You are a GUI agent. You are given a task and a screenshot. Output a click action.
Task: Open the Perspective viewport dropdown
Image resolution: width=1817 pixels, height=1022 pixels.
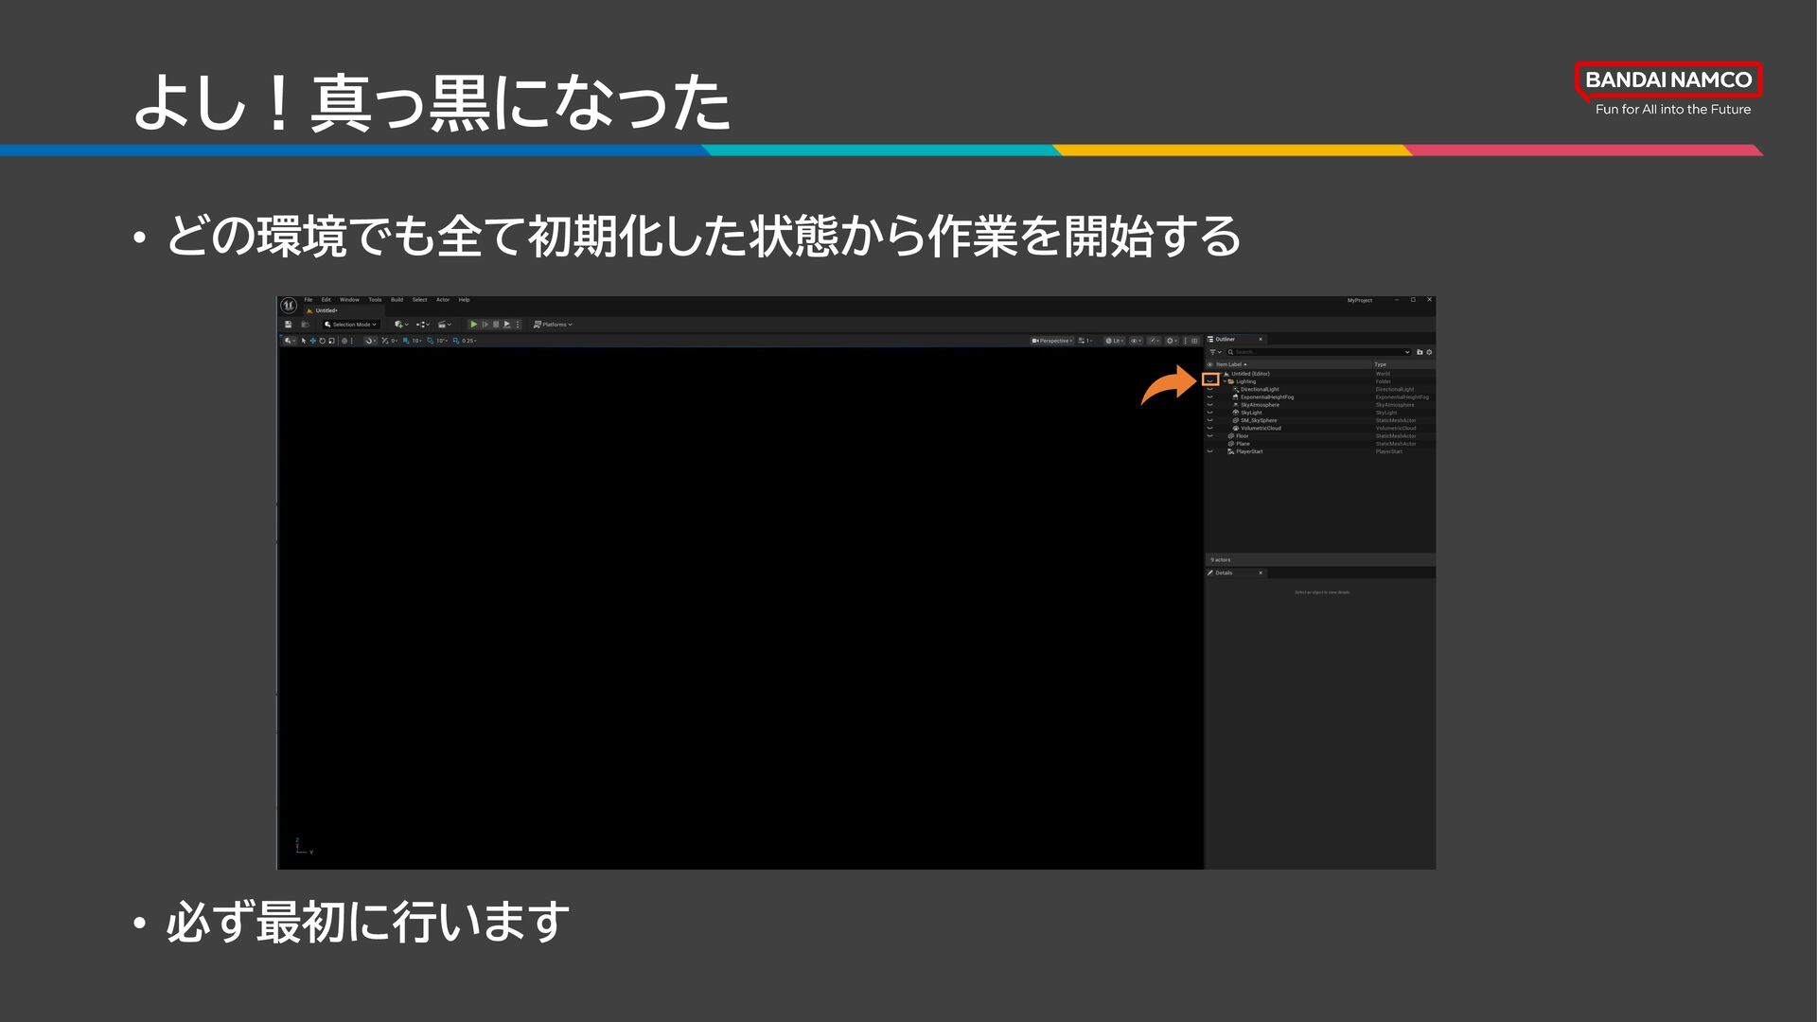click(x=1052, y=341)
